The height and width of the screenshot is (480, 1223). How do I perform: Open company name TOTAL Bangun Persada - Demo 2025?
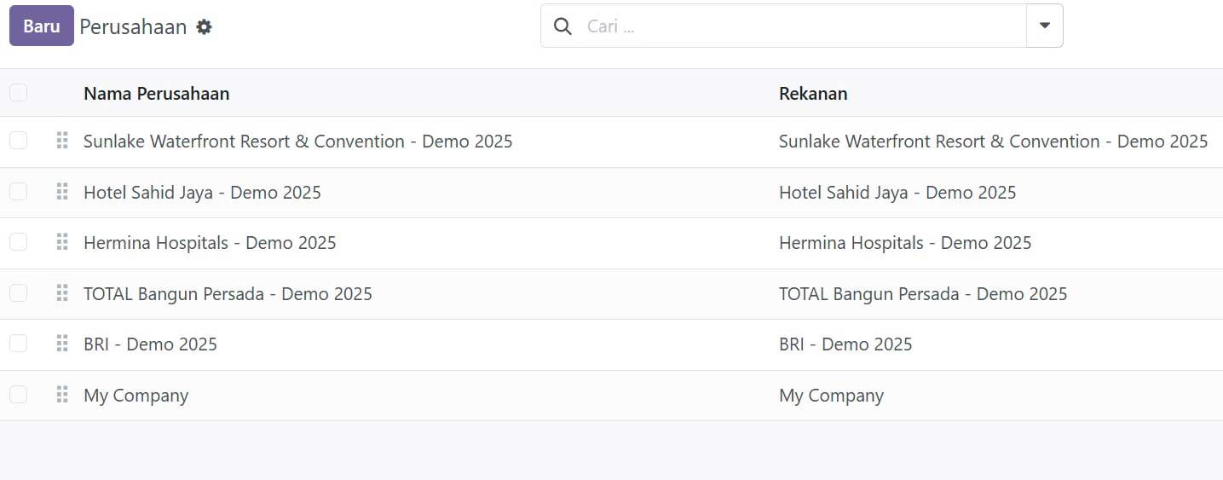click(x=228, y=294)
